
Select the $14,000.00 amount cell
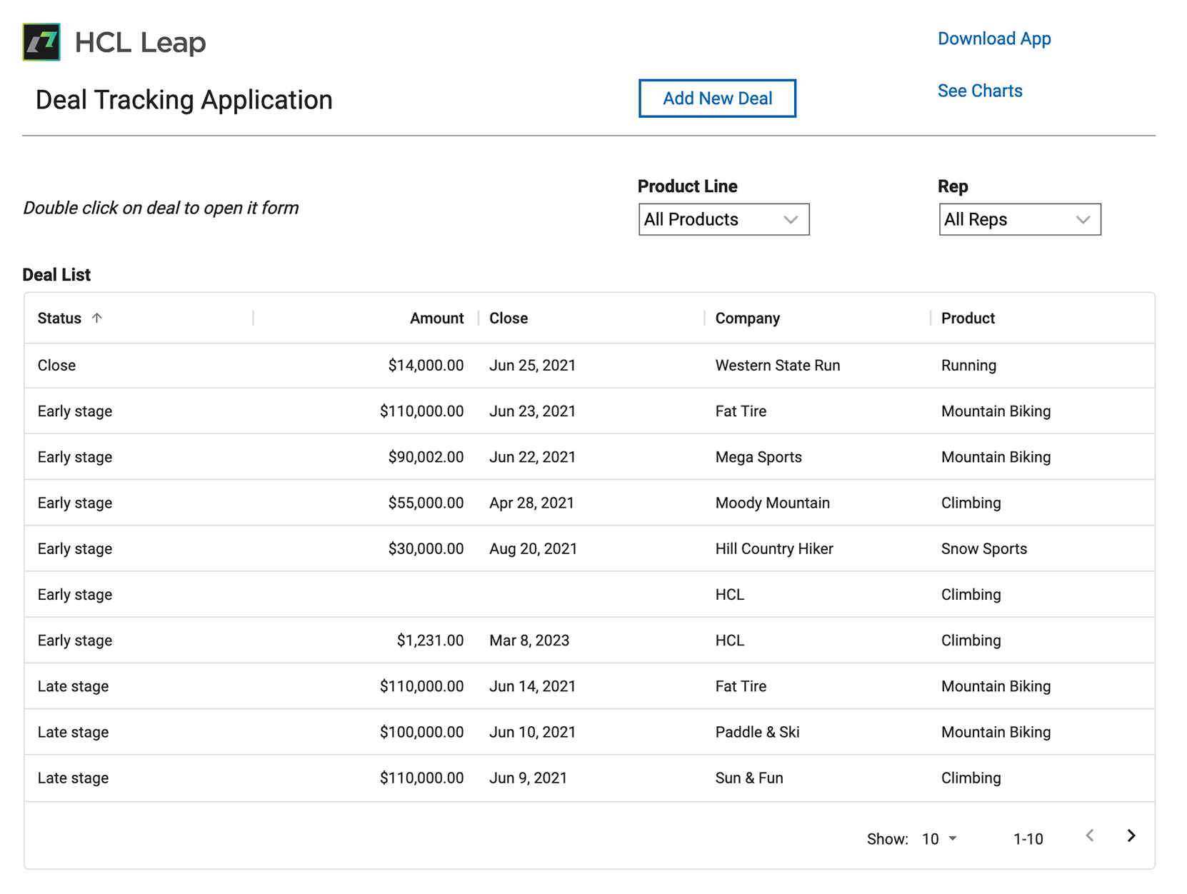click(x=426, y=366)
